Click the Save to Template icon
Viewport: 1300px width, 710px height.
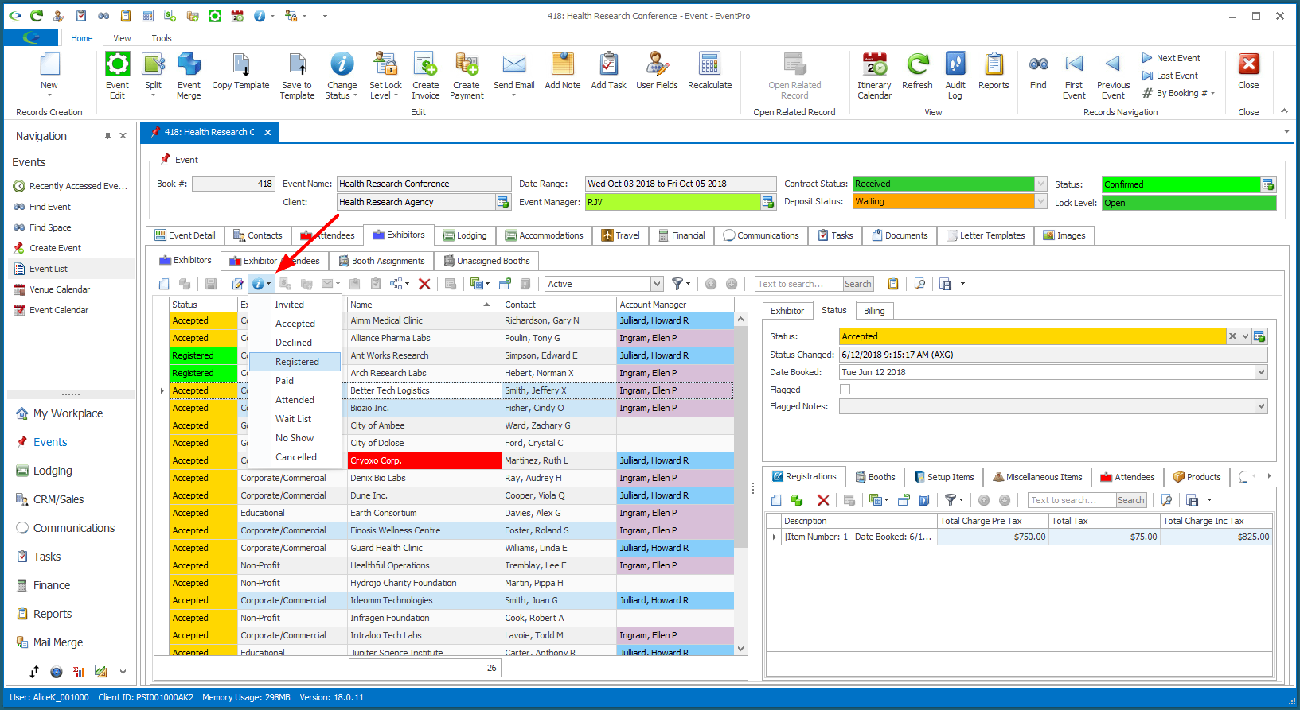[297, 76]
